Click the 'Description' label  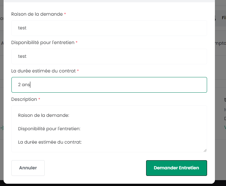pos(24,99)
